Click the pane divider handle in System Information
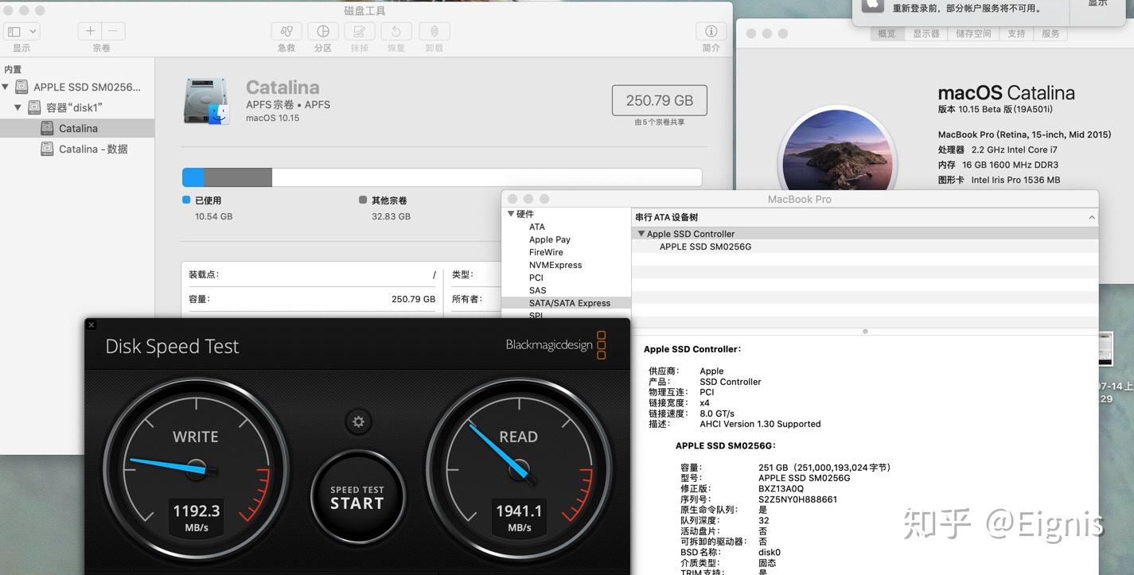The height and width of the screenshot is (575, 1134). (865, 332)
